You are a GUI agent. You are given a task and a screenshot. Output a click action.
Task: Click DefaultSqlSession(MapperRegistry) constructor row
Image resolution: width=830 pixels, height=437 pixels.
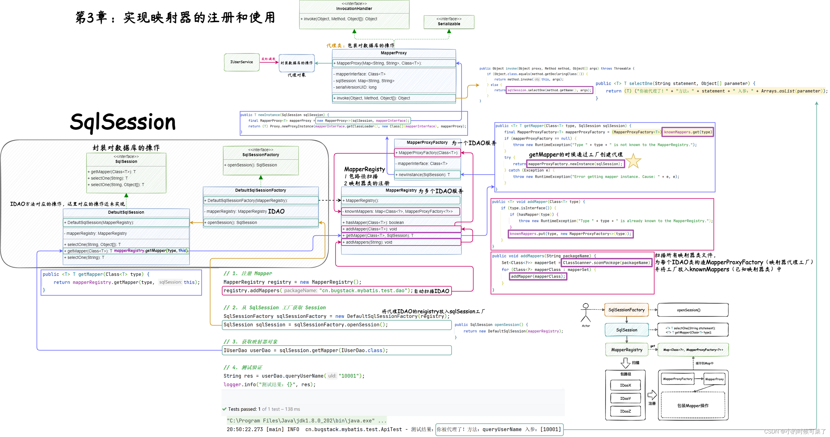[126, 222]
